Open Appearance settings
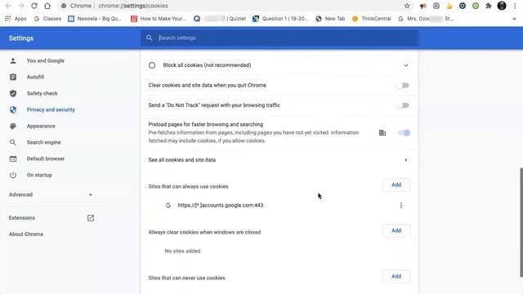Image resolution: width=523 pixels, height=294 pixels. 41,126
